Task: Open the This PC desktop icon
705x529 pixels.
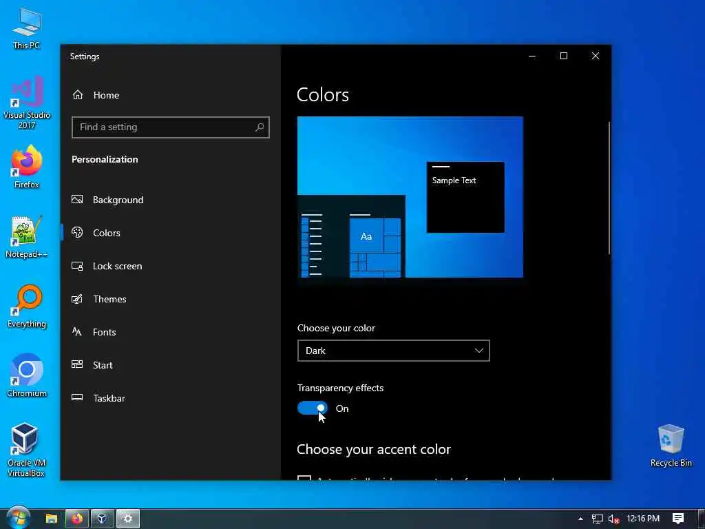Action: coord(27,28)
